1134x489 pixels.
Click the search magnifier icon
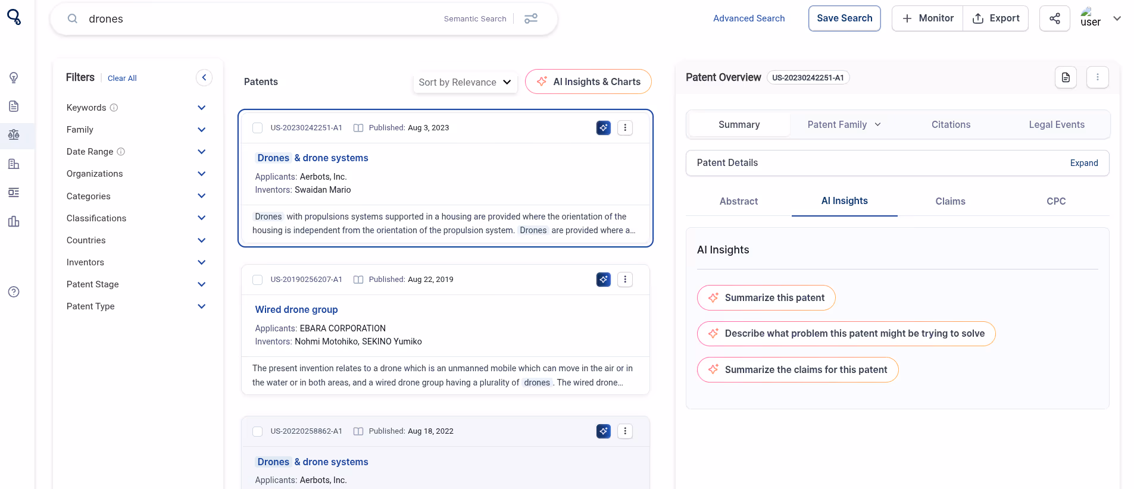click(x=73, y=18)
